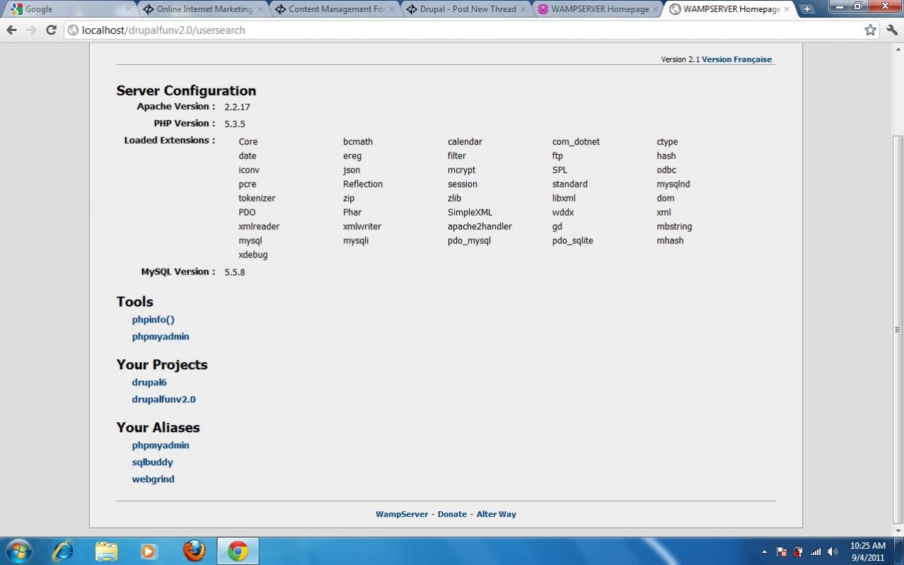Click the 'SimpleXML' extension name
Viewport: 904px width, 565px height.
470,212
